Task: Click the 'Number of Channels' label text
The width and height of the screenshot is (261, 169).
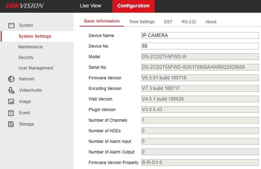Action: coord(108,120)
